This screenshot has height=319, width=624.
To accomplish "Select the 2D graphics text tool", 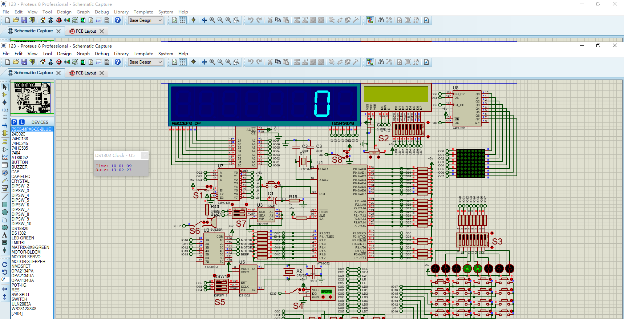I will pos(5,235).
